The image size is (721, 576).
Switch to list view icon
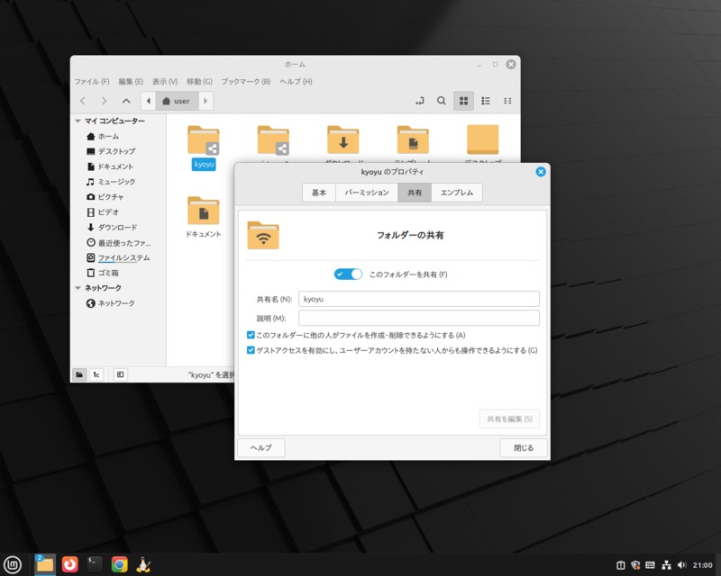(486, 101)
